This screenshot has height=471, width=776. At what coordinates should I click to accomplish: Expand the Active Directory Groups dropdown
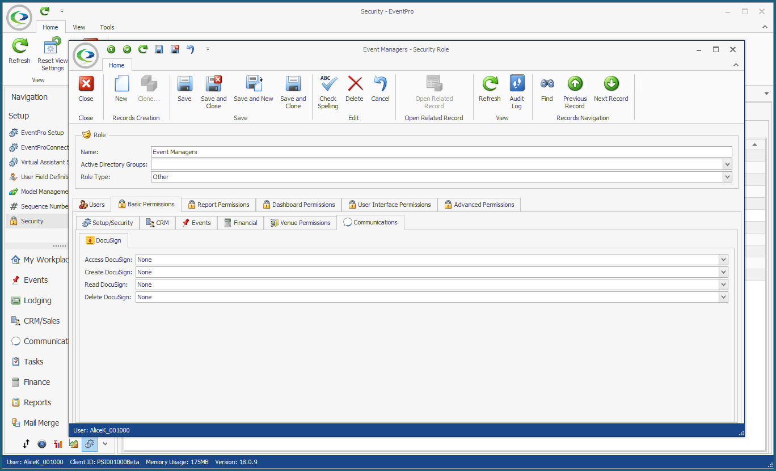click(x=728, y=164)
